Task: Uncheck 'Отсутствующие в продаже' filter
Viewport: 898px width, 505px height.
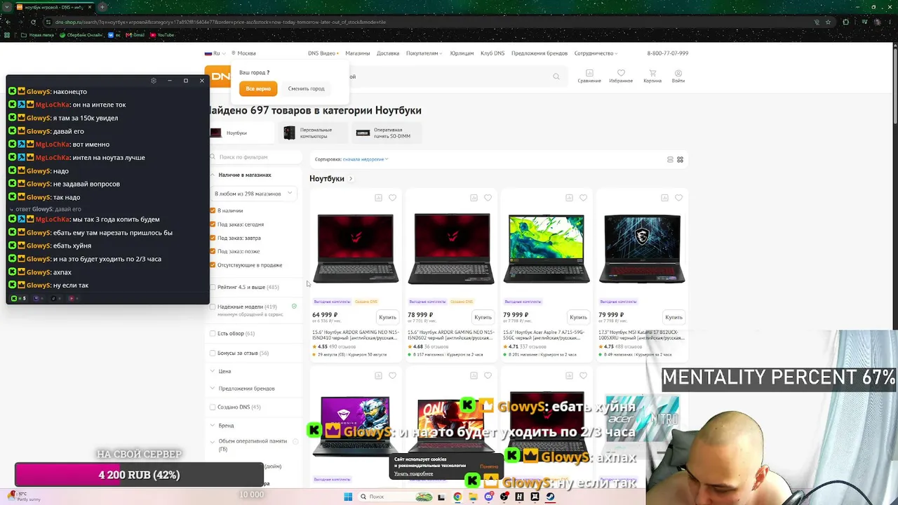Action: (213, 265)
